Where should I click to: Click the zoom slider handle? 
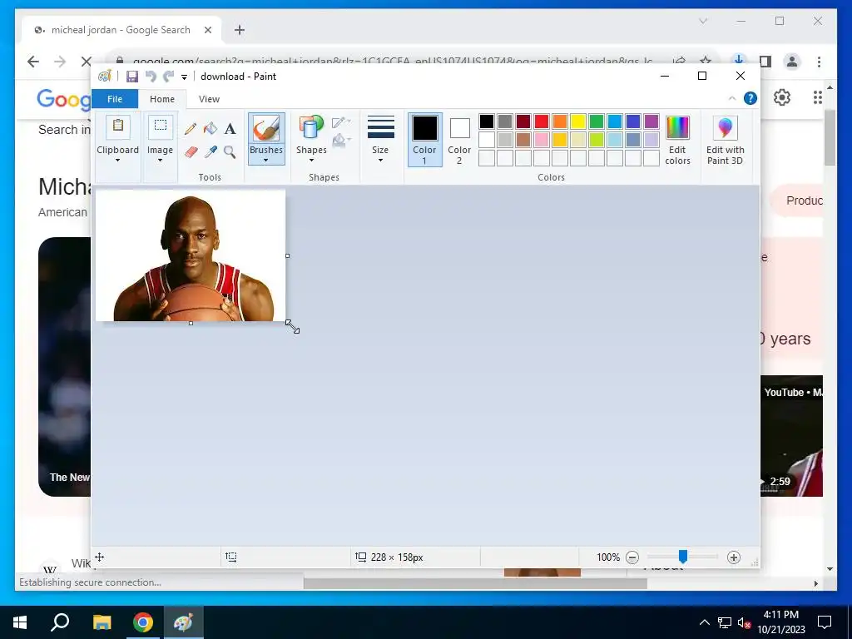click(683, 557)
